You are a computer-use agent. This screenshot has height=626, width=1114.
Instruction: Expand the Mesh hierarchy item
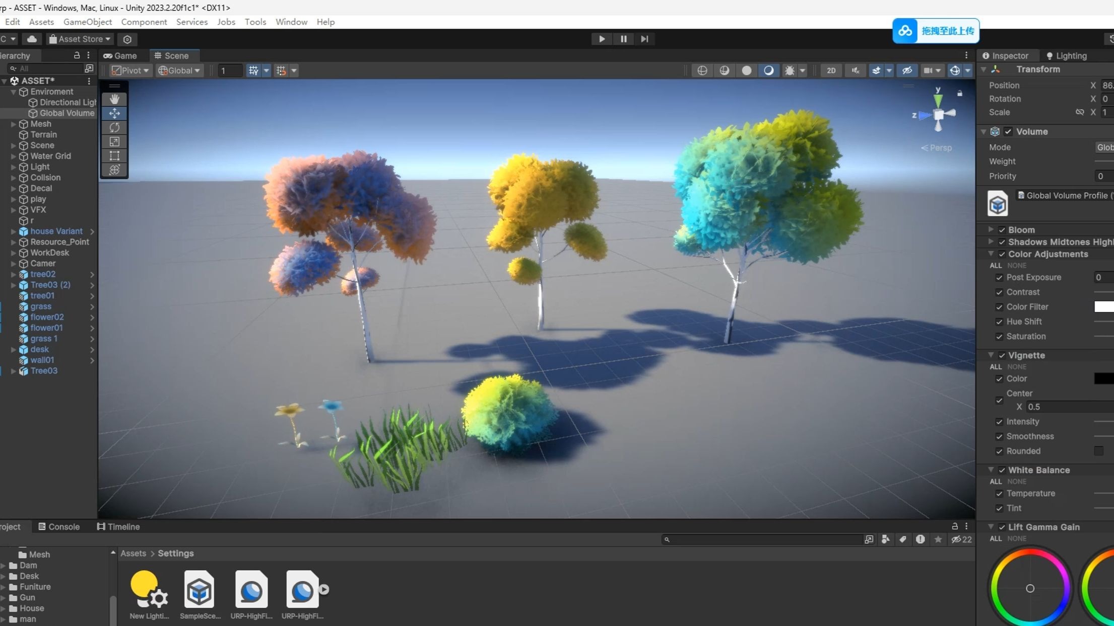(x=14, y=124)
